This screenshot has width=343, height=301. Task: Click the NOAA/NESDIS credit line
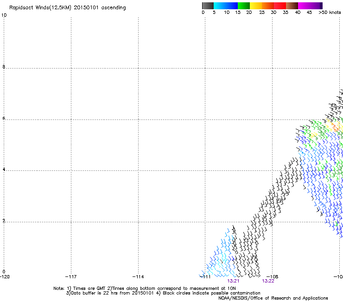(273, 298)
